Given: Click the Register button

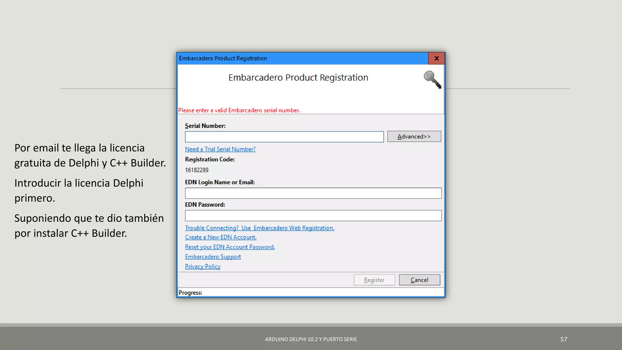Looking at the screenshot, I should [x=374, y=280].
